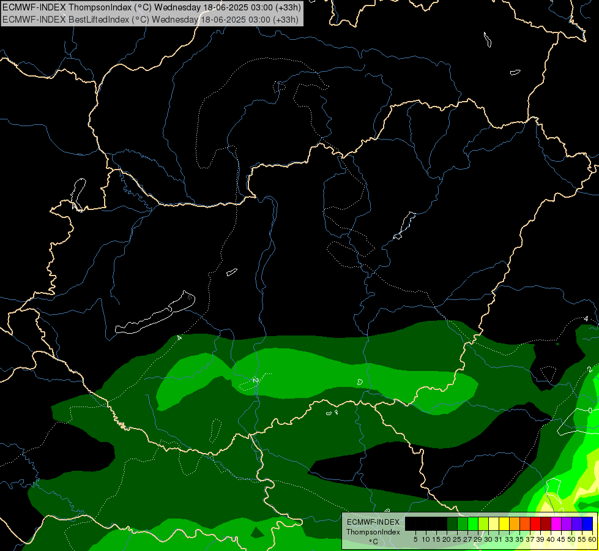The width and height of the screenshot is (599, 551).
Task: Select the violet-blue 50–55 legend swatch
Action: (577, 524)
